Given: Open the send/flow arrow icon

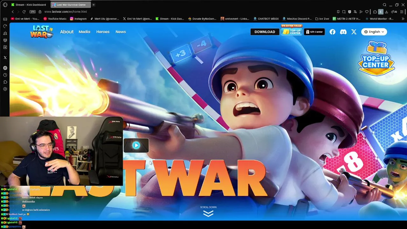Looking at the screenshot, I should [361, 12].
